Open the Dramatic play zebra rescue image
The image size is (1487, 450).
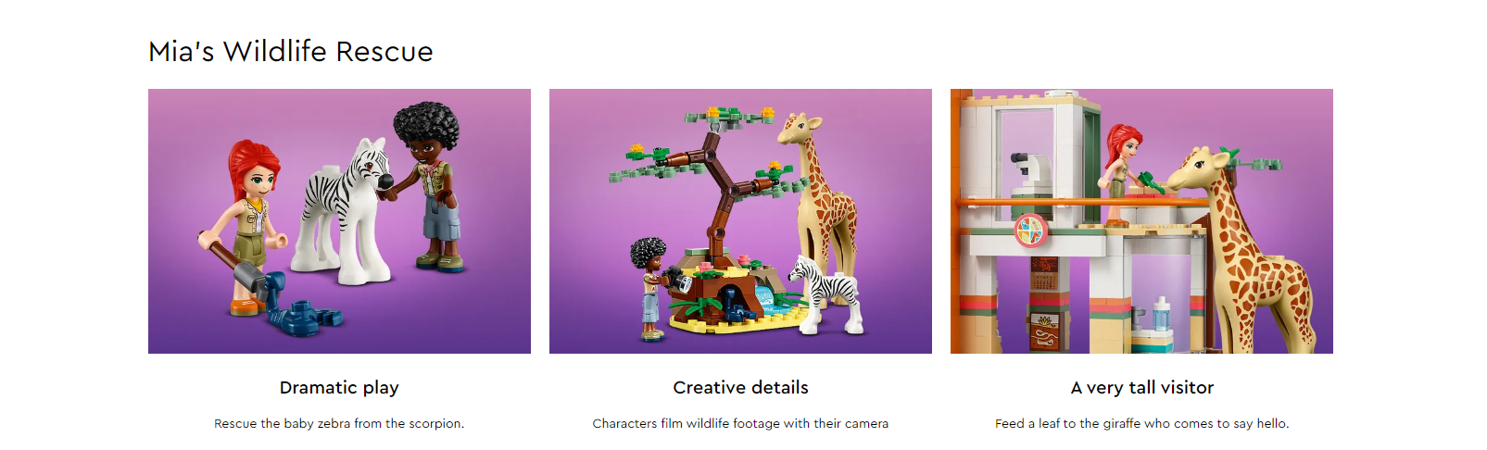coord(339,221)
